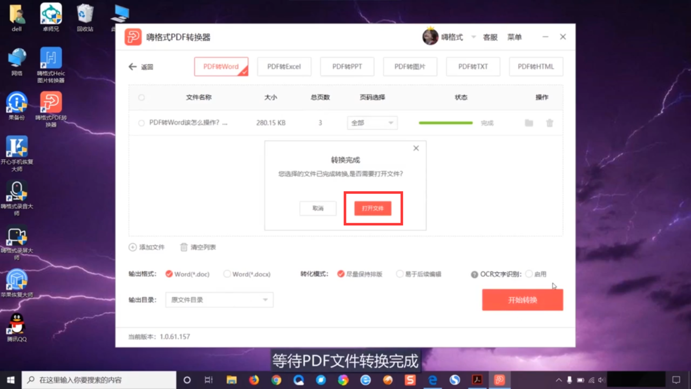
Task: Click the 清空列表 trash icon
Action: point(183,247)
